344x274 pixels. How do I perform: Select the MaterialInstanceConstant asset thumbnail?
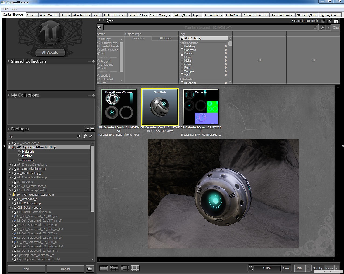119,107
